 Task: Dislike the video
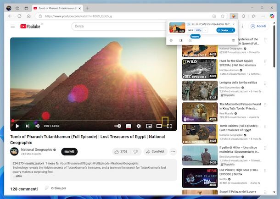136,152
